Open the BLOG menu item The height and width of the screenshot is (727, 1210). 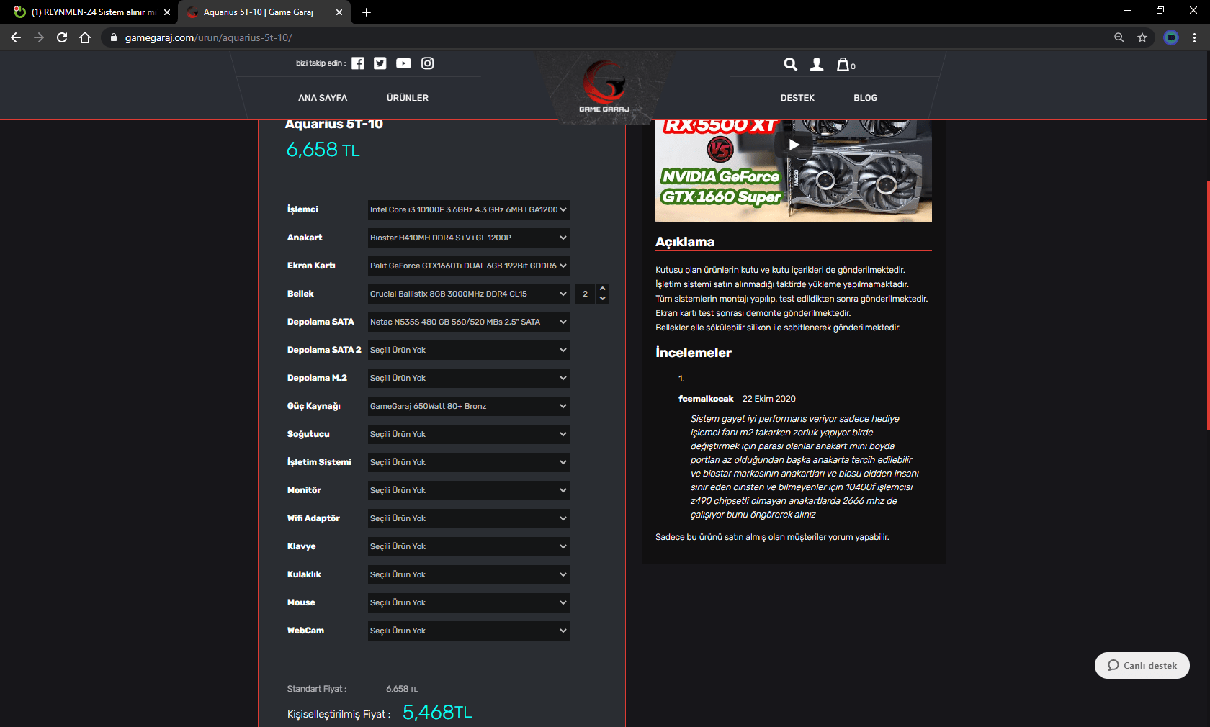point(866,98)
